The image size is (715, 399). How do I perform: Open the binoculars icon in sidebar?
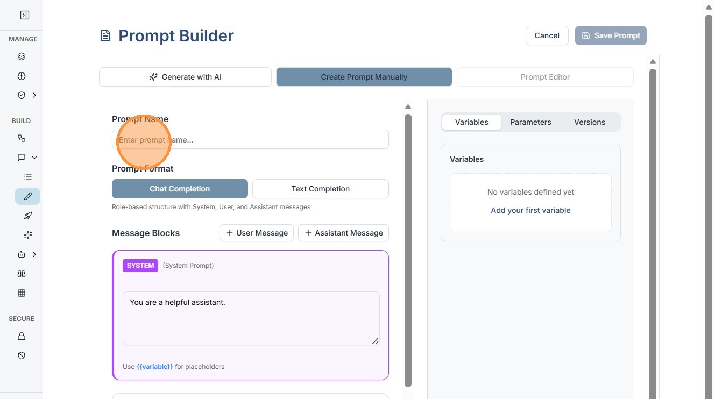click(x=22, y=274)
